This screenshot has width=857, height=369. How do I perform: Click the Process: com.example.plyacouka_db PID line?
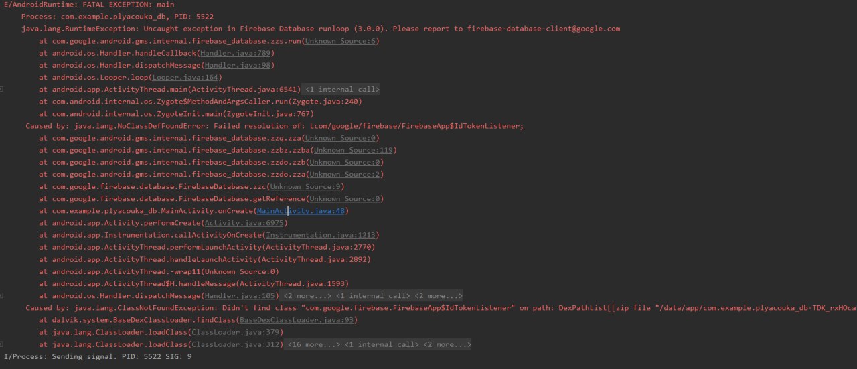118,16
